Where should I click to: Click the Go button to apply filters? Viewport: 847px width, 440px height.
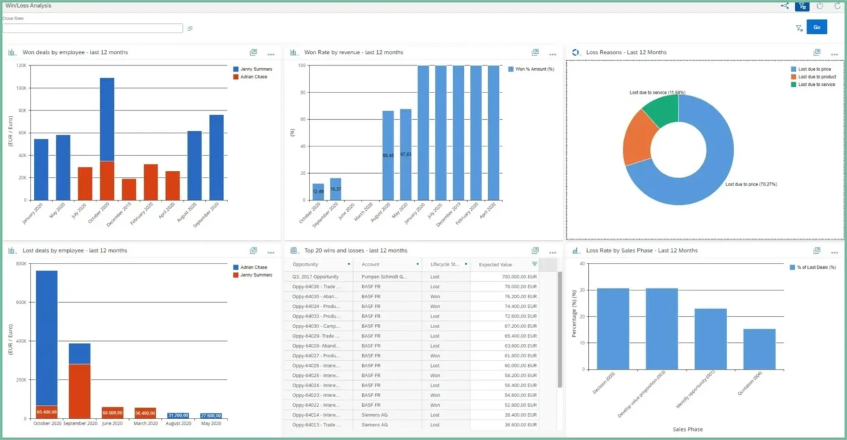click(816, 27)
